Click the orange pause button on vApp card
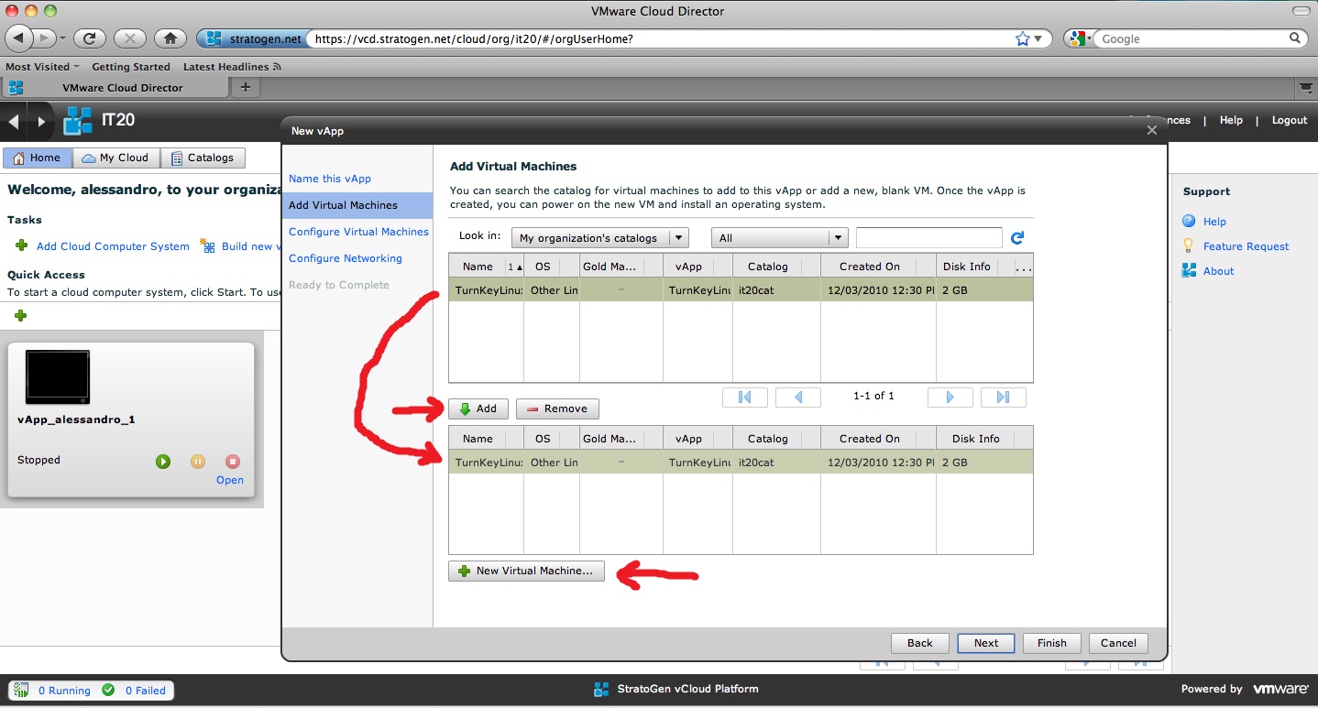The width and height of the screenshot is (1318, 708). (x=198, y=462)
